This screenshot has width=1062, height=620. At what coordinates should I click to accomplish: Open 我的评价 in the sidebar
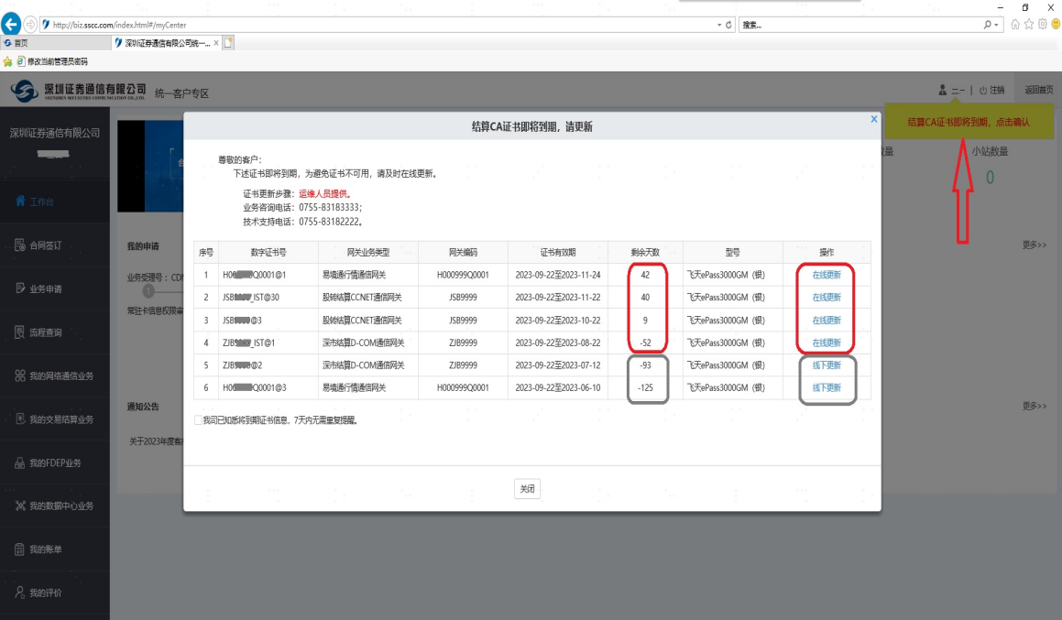coord(55,593)
